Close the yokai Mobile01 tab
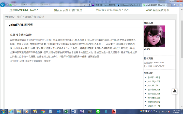 (166, 5)
